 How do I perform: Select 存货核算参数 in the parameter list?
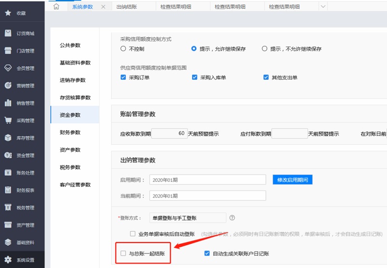tap(75, 98)
